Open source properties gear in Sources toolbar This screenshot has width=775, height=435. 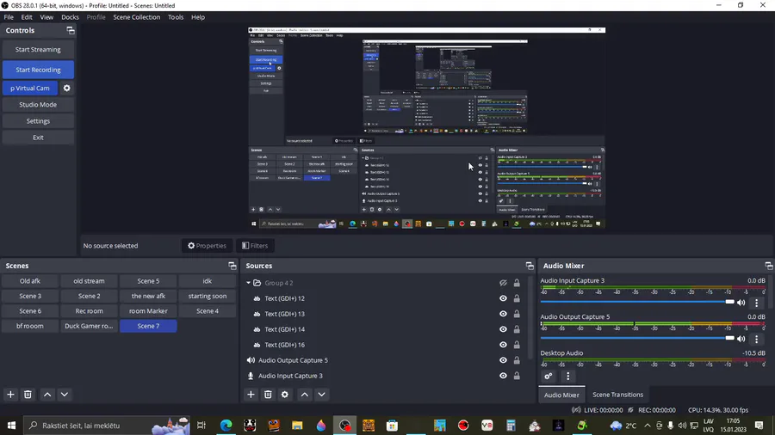point(285,395)
